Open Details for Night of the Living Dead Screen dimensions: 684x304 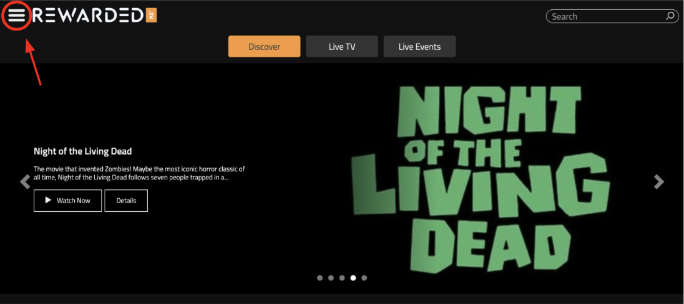point(126,201)
